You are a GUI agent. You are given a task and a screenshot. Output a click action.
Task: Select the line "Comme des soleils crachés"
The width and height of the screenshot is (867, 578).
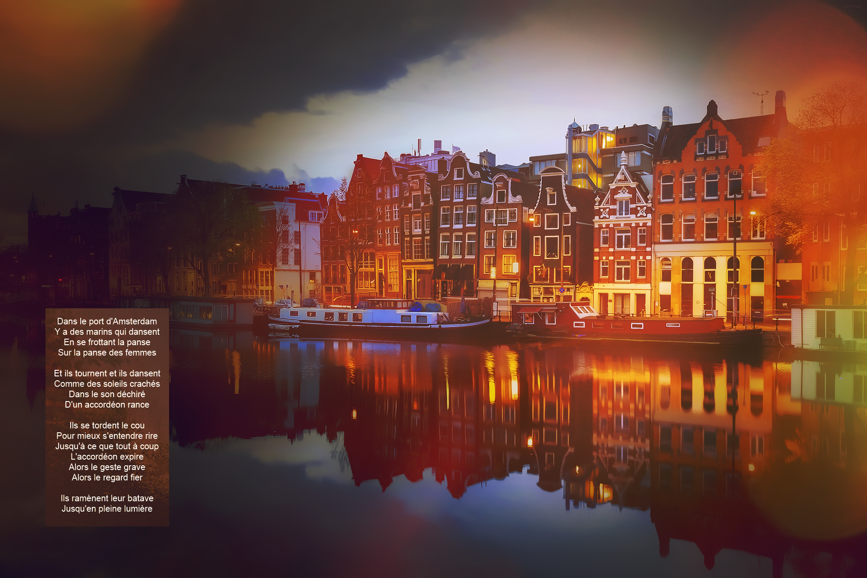[x=107, y=384]
